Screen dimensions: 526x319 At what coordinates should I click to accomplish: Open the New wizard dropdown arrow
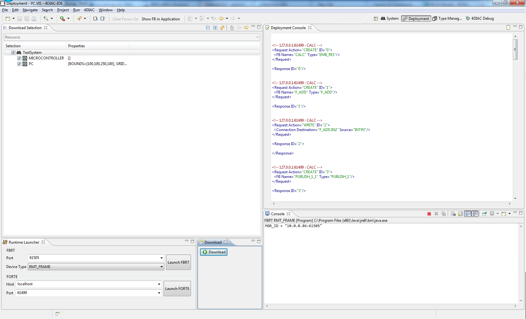click(13, 19)
